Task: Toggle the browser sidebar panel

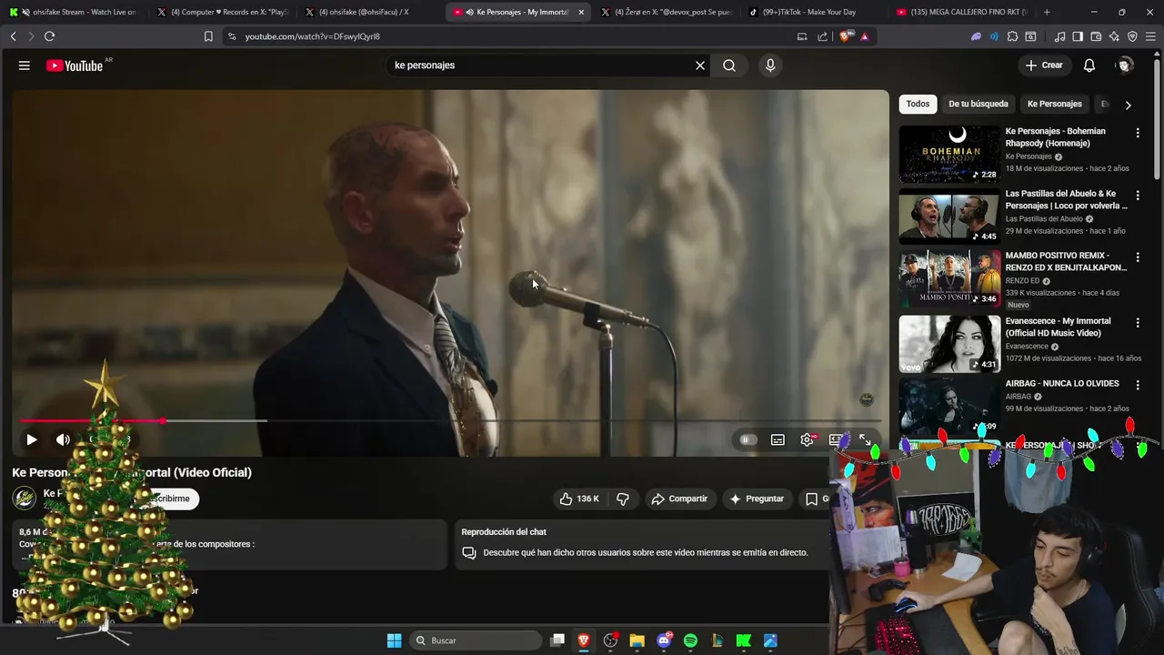Action: coord(1078,36)
